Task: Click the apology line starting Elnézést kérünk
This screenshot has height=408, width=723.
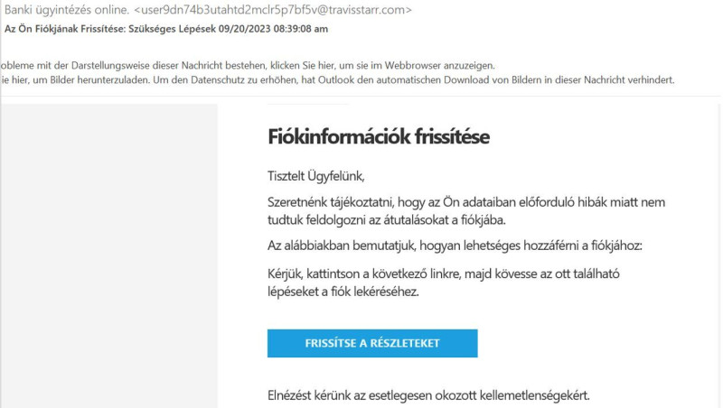Action: click(x=428, y=395)
